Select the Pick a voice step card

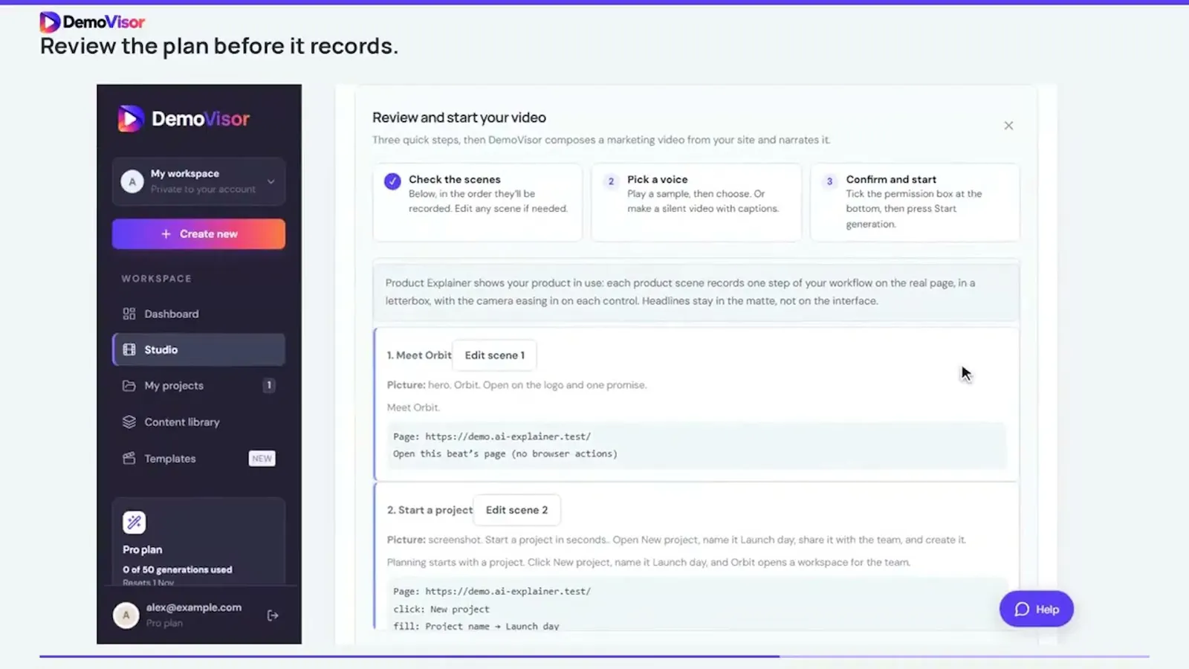tap(696, 201)
